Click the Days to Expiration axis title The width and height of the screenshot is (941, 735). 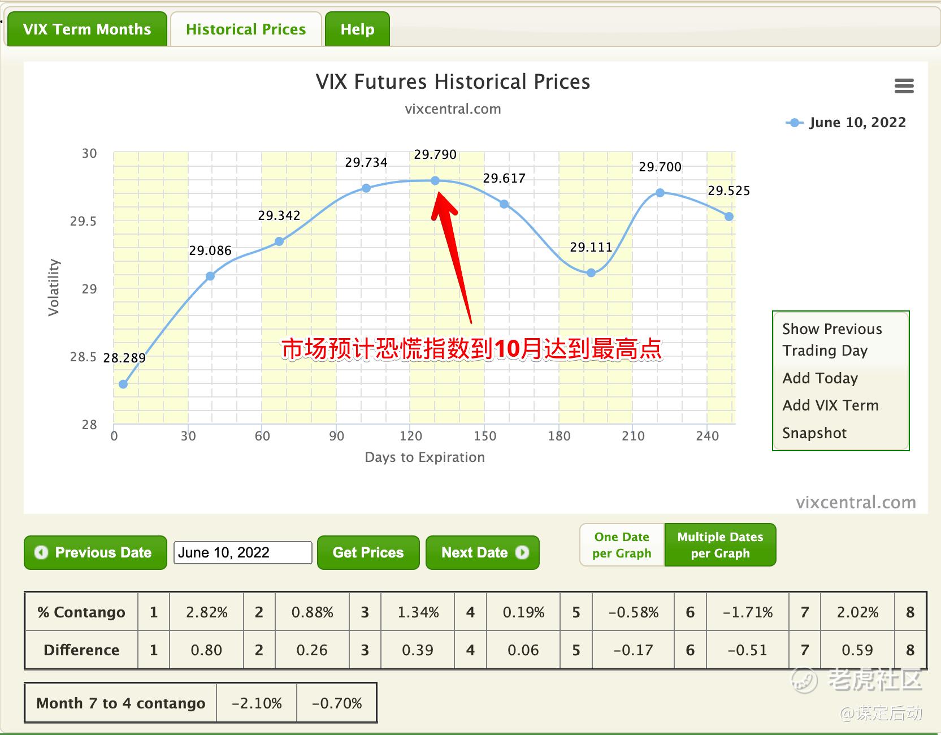425,457
